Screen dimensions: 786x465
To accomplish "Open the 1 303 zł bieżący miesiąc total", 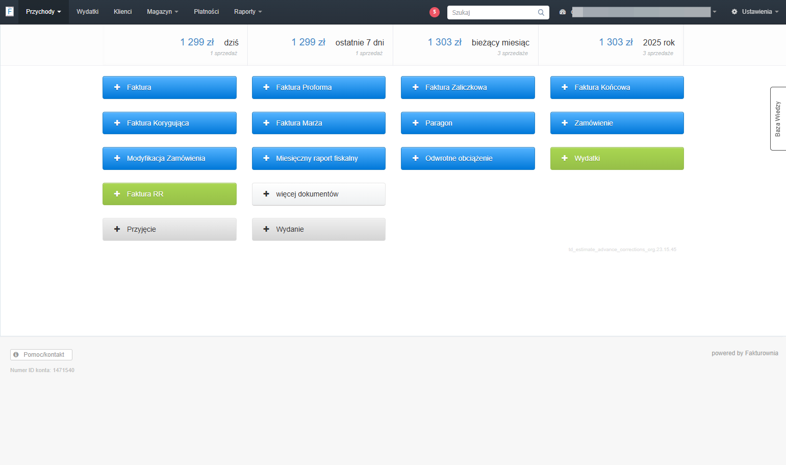I will 445,42.
